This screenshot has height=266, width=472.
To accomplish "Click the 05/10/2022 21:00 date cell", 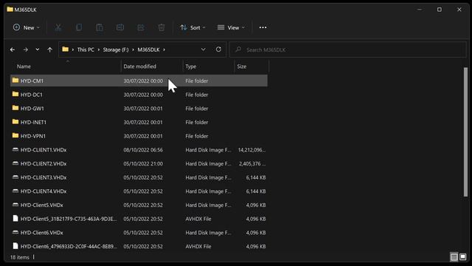I will coord(143,164).
